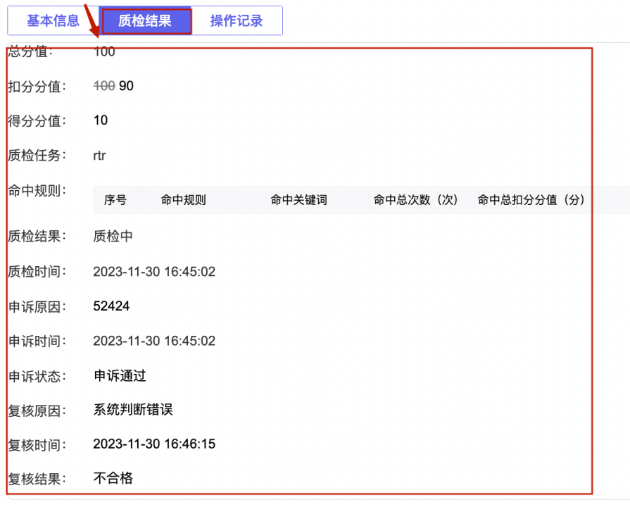Open the 操作记录 tab
Screen dimensions: 630x507
tap(237, 20)
